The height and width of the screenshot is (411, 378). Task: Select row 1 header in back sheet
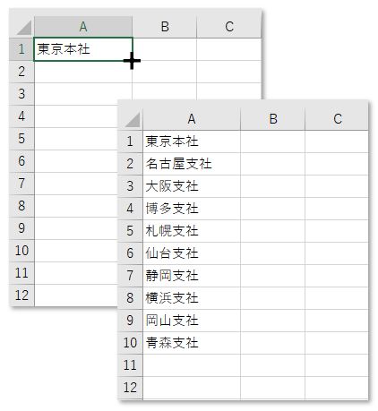pyautogui.click(x=22, y=49)
